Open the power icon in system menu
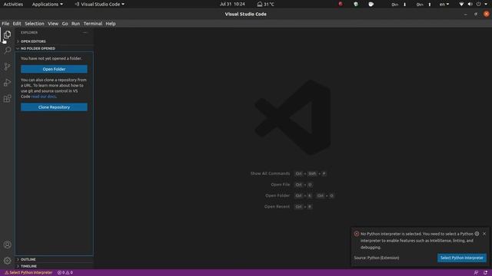 (478, 5)
